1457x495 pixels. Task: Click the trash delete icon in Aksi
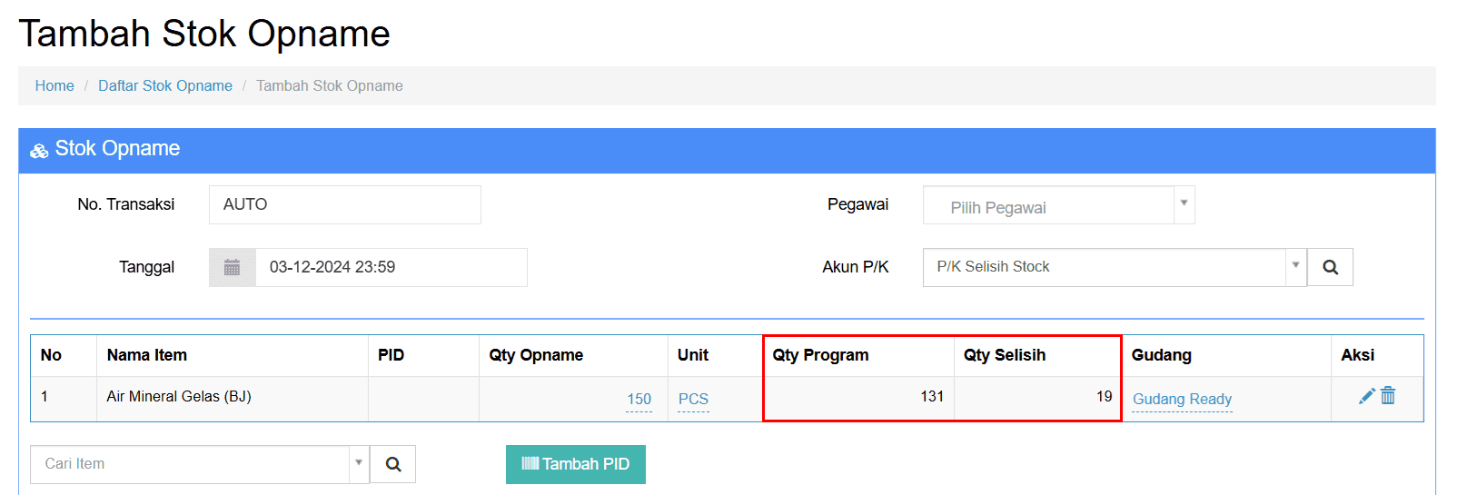click(x=1388, y=396)
